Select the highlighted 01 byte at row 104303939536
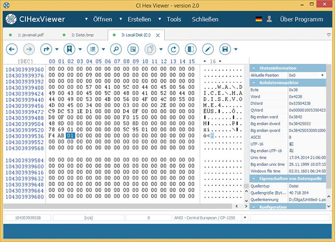The image size is (335, 242). (x=70, y=136)
